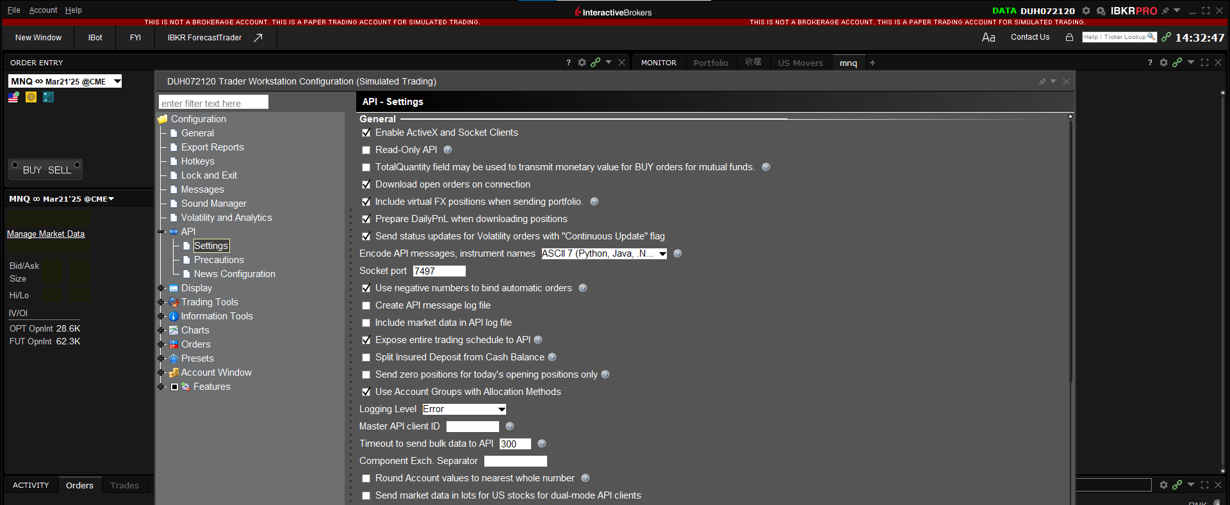Click the help icon beside Read-Only API
The image size is (1230, 505).
(448, 150)
